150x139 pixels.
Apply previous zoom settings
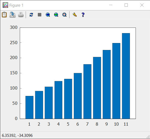(x=48, y=15)
